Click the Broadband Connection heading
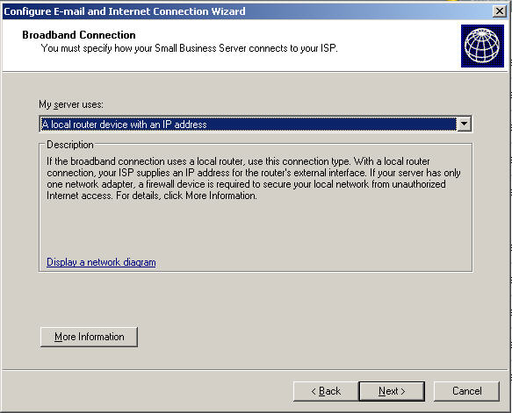Screen dimensions: 512x413 pyautogui.click(x=79, y=35)
